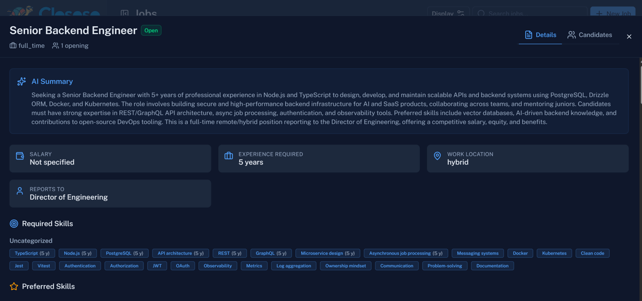The image size is (642, 301).
Task: Open the Display options dropdown
Action: pos(448,13)
